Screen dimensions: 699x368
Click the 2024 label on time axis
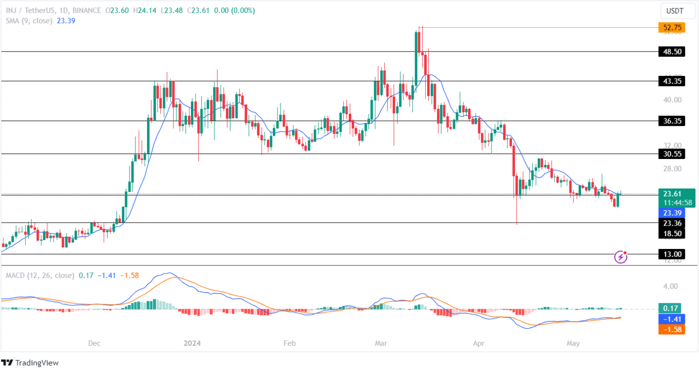[192, 344]
